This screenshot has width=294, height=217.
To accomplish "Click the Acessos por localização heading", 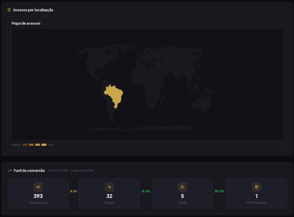I will point(33,10).
